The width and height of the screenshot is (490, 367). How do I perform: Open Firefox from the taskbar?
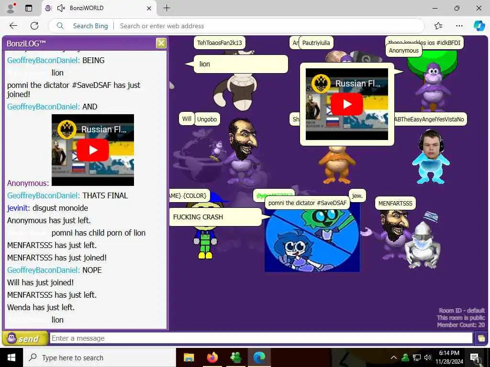[x=212, y=357]
